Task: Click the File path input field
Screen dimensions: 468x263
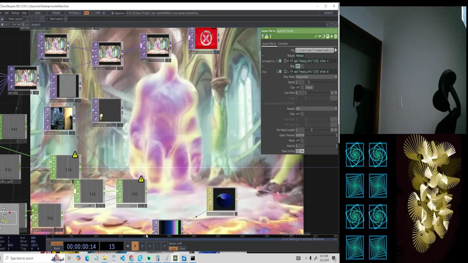Action: (x=314, y=50)
